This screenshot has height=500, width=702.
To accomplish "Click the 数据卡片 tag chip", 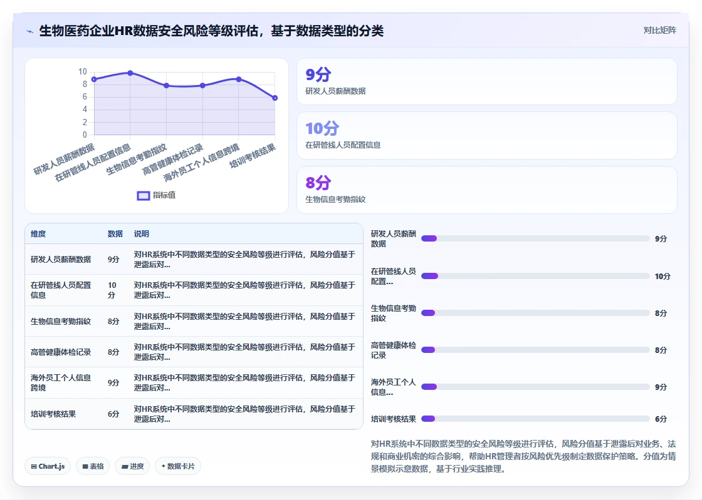I will pos(178,466).
